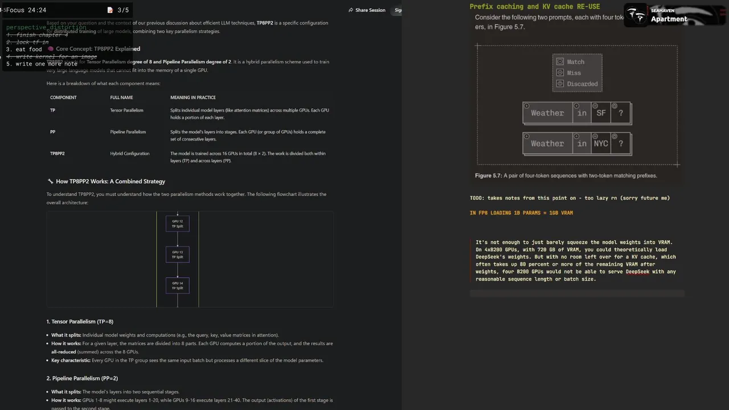Select the GPU 12 TP Split flowchart node
Viewport: 729px width, 410px height.
click(178, 223)
